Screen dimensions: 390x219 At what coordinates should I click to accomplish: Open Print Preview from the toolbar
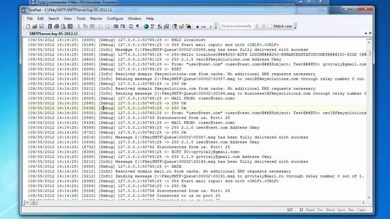pyautogui.click(x=64, y=26)
